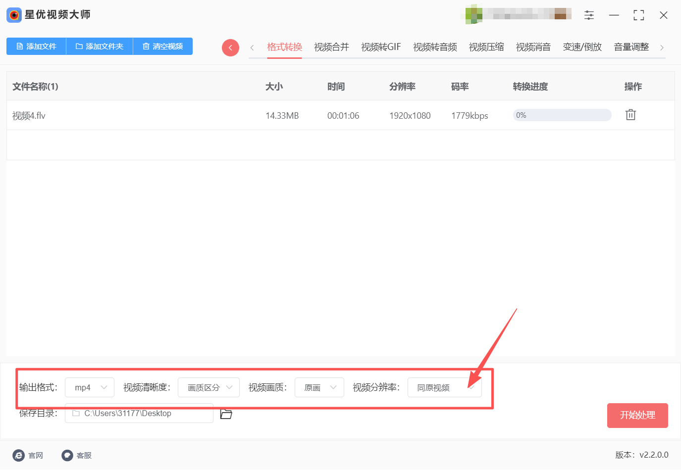Click the 添加文件 button
This screenshot has width=681, height=470.
pos(36,47)
